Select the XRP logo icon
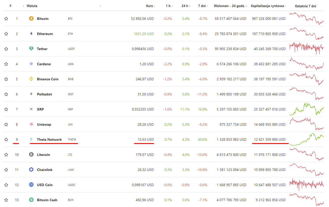Viewport: 329px width, 207px height. (x=31, y=109)
